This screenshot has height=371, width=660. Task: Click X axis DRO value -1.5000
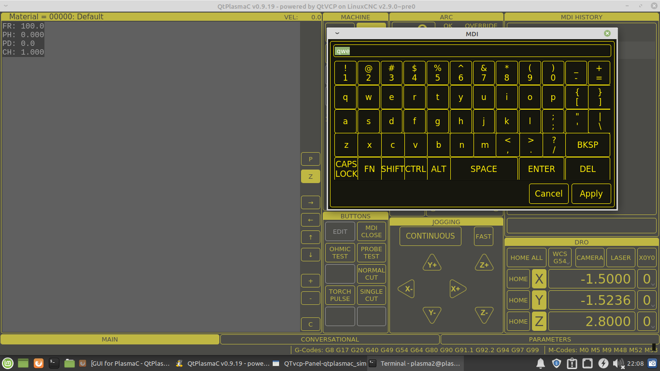(x=592, y=279)
